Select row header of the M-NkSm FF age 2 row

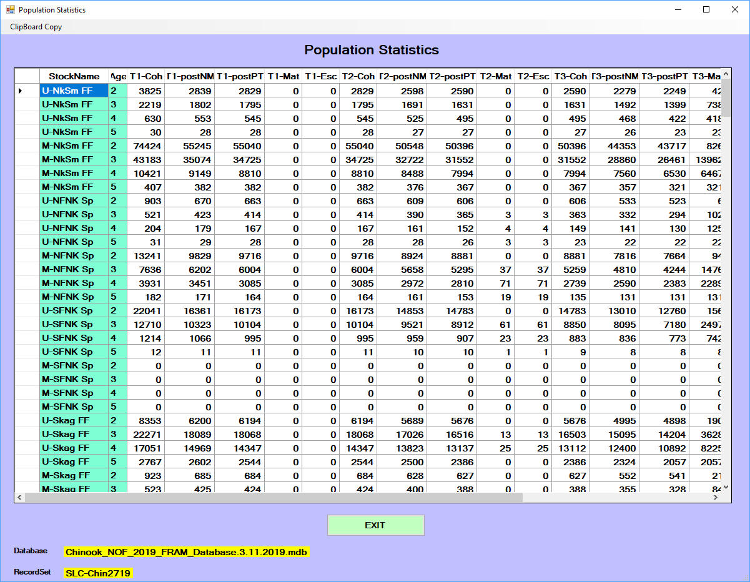pos(27,145)
